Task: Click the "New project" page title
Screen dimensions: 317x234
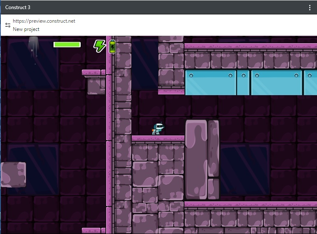Action: click(x=26, y=29)
